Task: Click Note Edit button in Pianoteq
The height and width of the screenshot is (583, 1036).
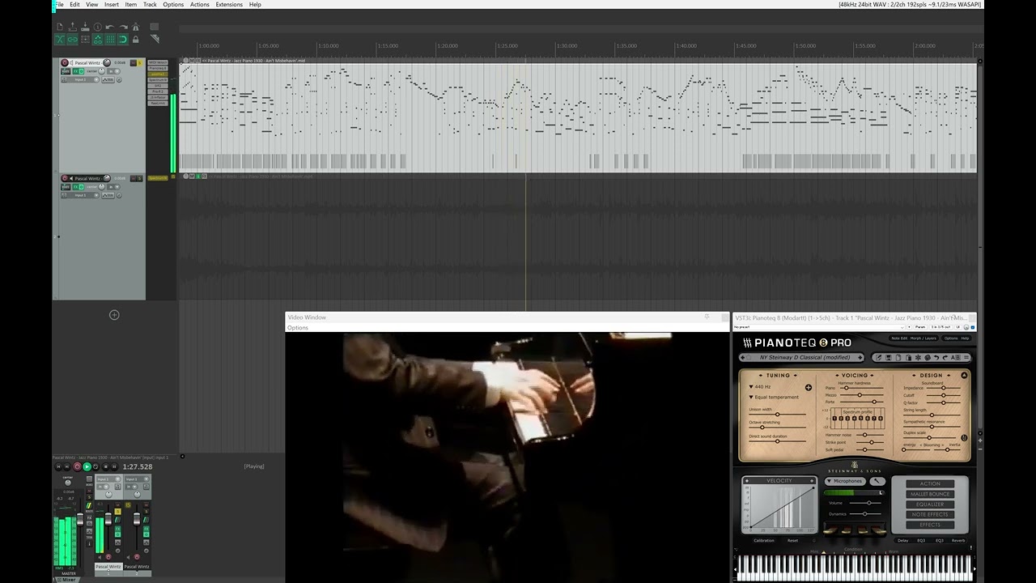Action: coord(899,338)
